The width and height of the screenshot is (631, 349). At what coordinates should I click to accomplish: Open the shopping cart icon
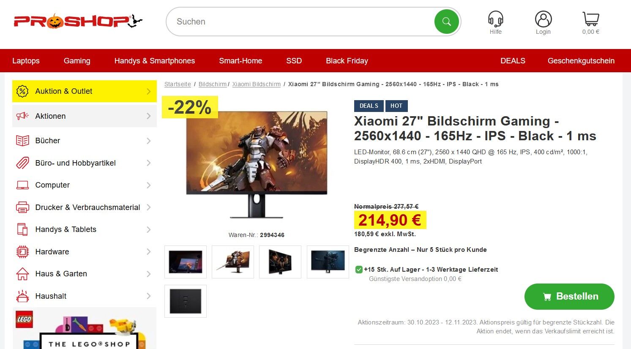tap(590, 19)
